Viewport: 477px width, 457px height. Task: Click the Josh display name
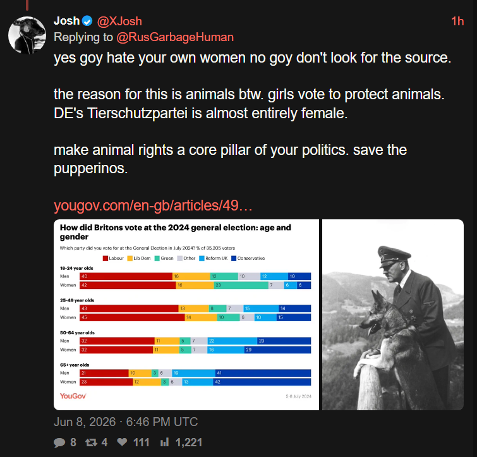(x=66, y=21)
